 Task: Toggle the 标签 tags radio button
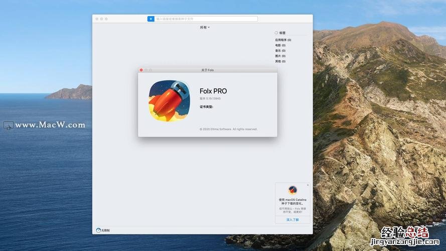click(x=276, y=33)
